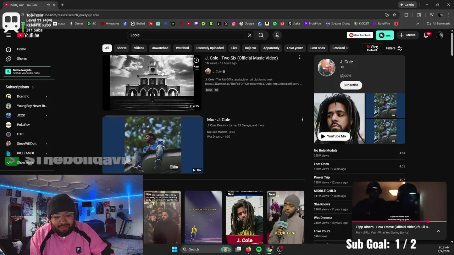The width and height of the screenshot is (454, 255).
Task: Select the Love yourz filter chip
Action: pos(295,48)
